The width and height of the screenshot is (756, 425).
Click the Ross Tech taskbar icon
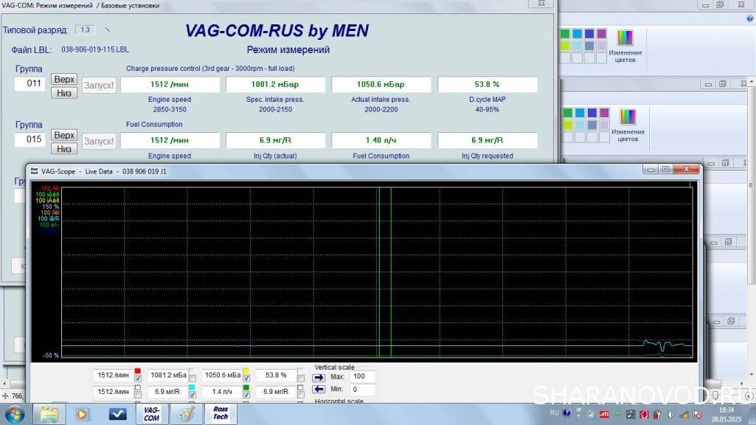coord(220,413)
